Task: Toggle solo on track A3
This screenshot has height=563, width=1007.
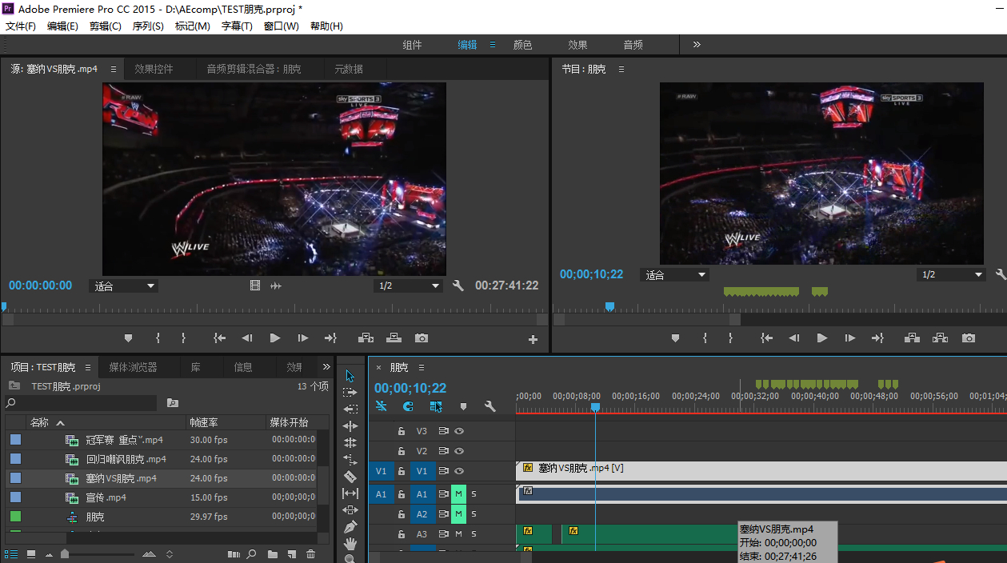Action: tap(474, 533)
